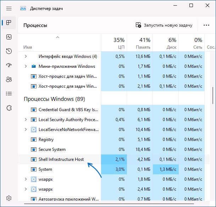Open the Performance page icon in sidebar
216x207 pixels.
click(9, 37)
